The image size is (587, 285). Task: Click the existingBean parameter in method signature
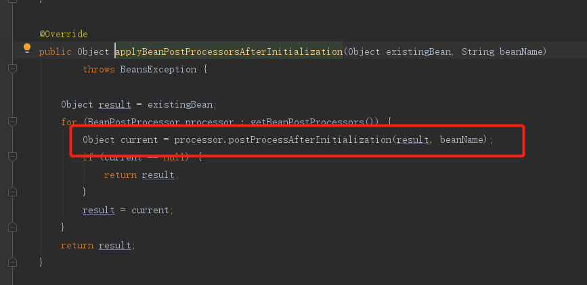click(418, 51)
